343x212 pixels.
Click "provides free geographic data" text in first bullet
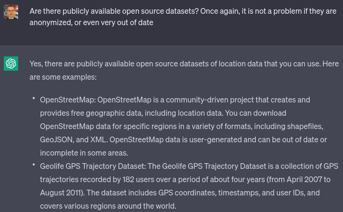(91, 113)
